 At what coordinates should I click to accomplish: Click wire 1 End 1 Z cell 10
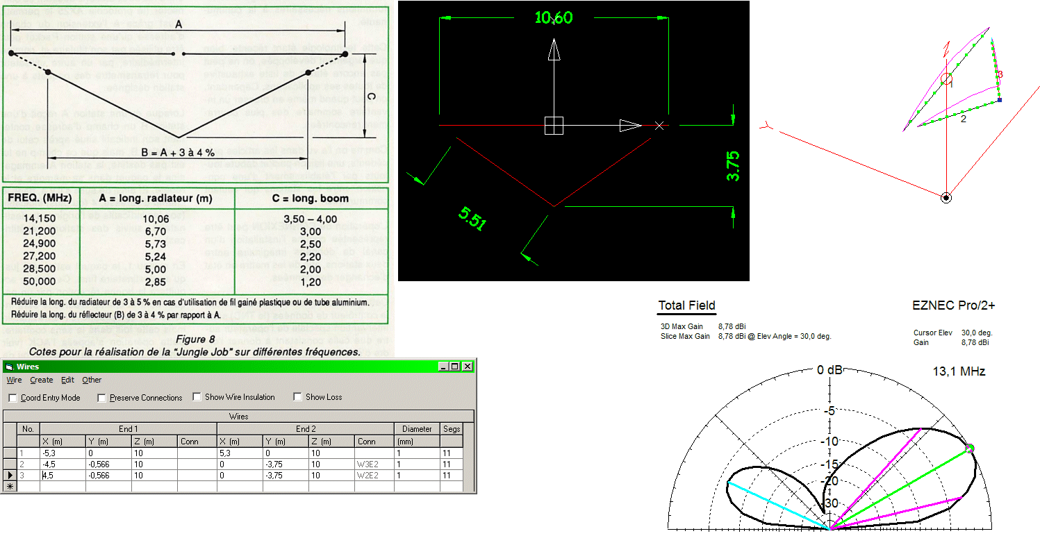[154, 453]
